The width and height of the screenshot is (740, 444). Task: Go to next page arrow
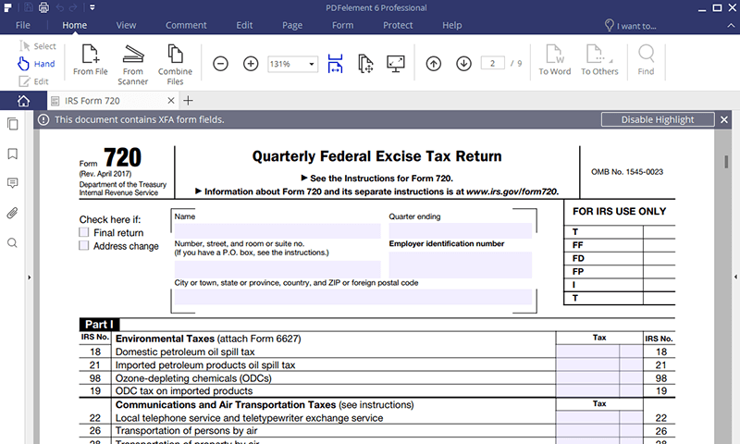point(464,63)
